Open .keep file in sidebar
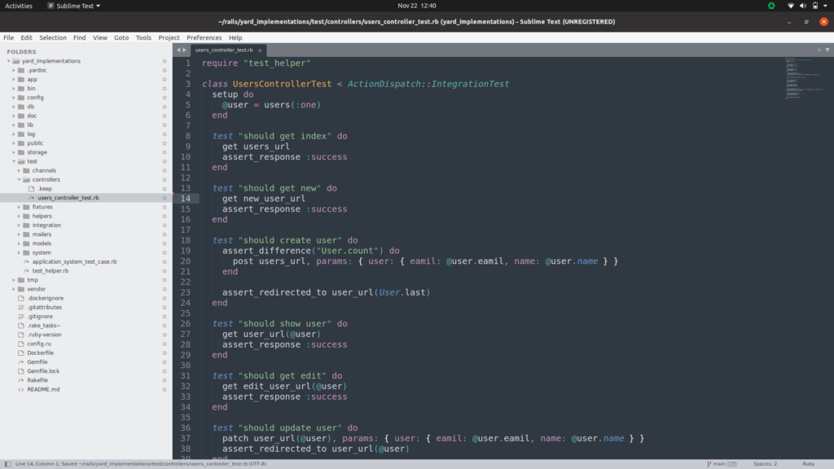The height and width of the screenshot is (469, 834). click(x=45, y=189)
